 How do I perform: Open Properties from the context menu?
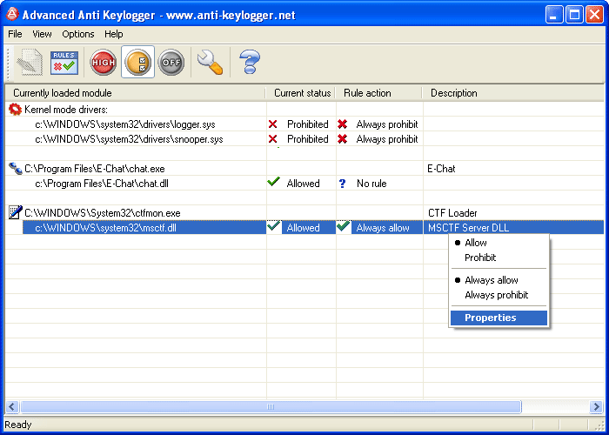[x=499, y=318]
